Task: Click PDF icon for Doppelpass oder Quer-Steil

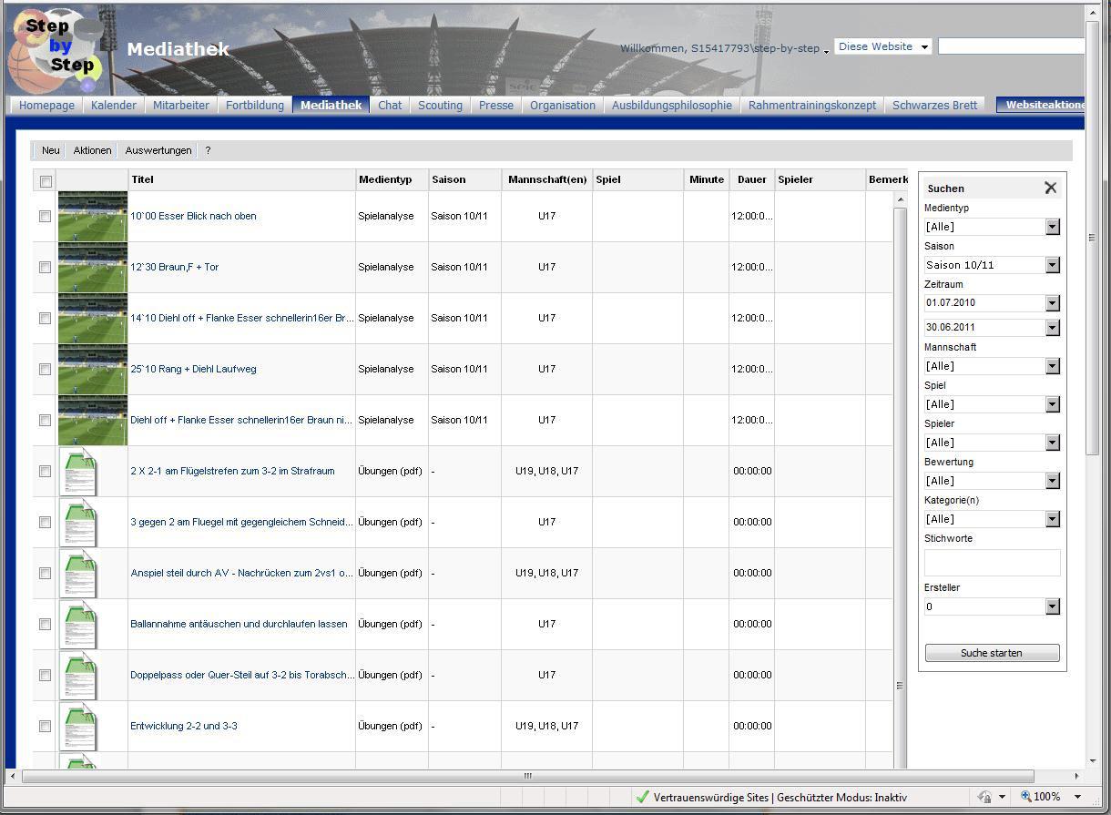Action: pyautogui.click(x=78, y=675)
